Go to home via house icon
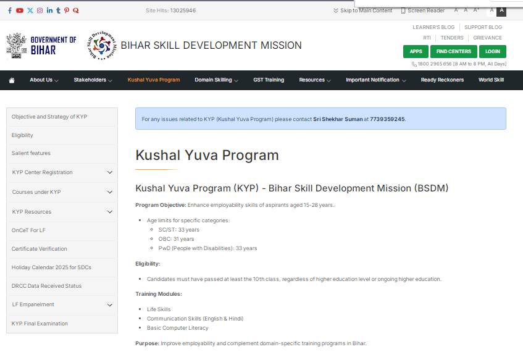The height and width of the screenshot is (352, 523). [12, 80]
